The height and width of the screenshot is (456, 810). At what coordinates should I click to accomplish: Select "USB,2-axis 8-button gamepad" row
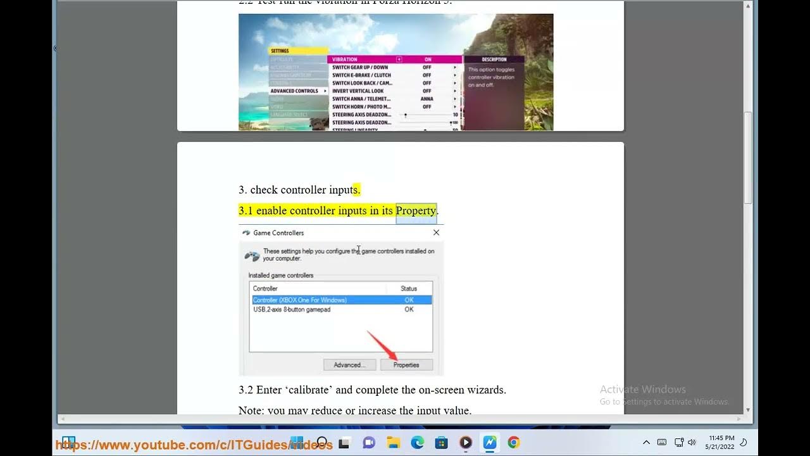(342, 310)
